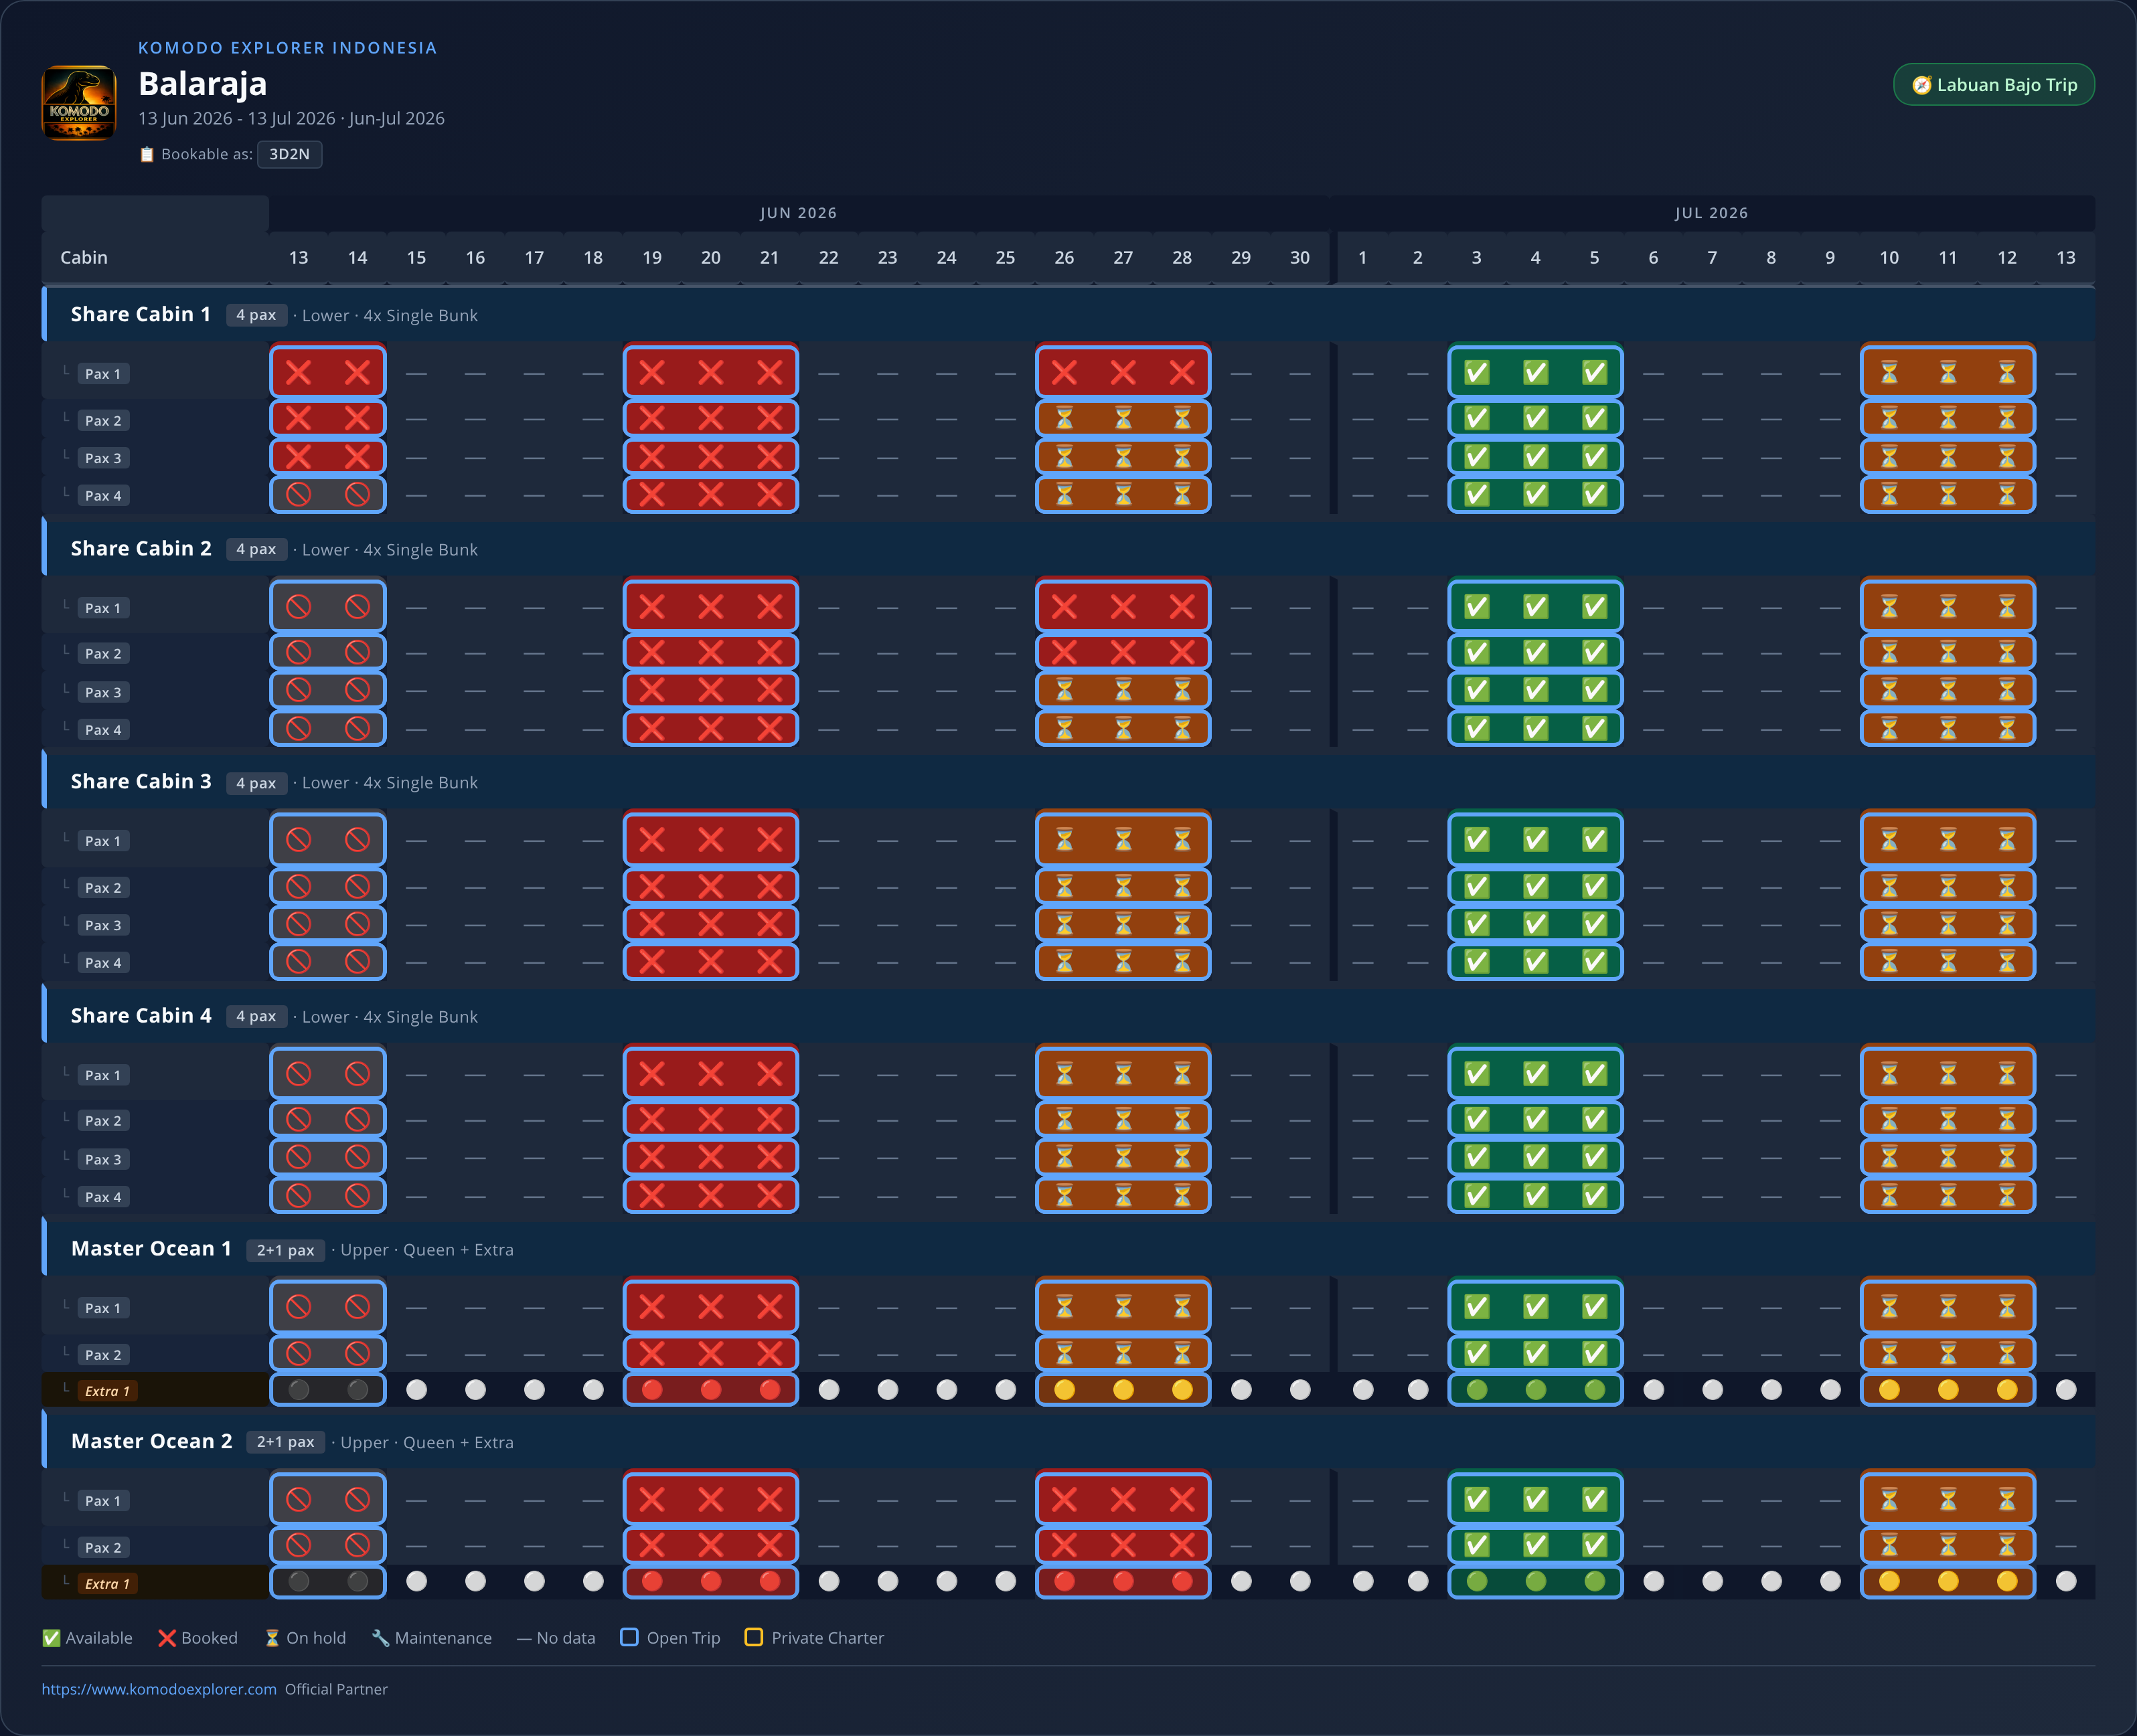
Task: Click date column header 26 in June
Action: [x=1064, y=257]
